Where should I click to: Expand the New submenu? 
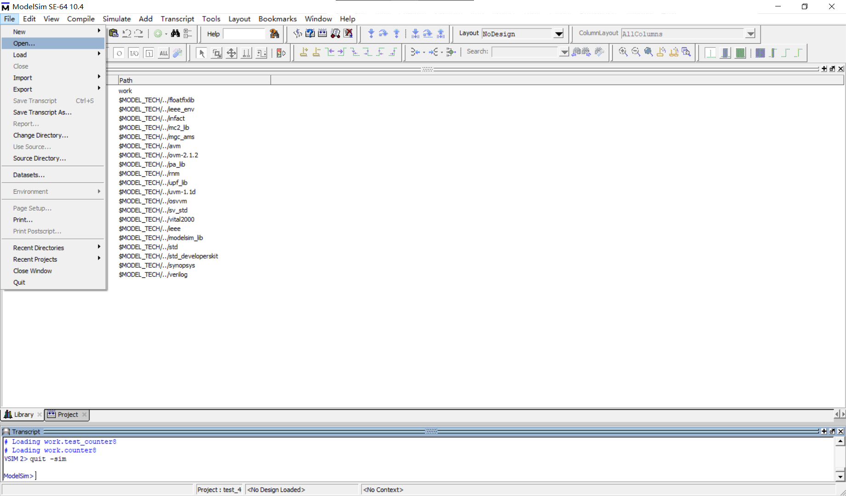(53, 32)
